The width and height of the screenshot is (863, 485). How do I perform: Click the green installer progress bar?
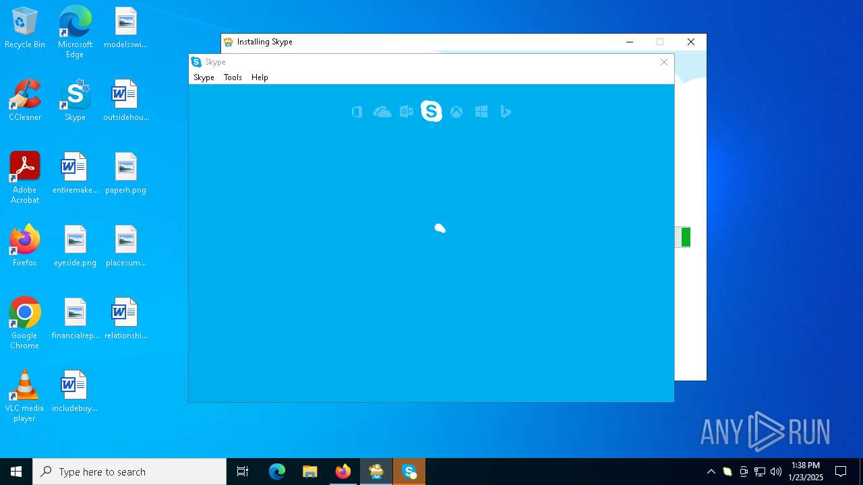pyautogui.click(x=686, y=237)
